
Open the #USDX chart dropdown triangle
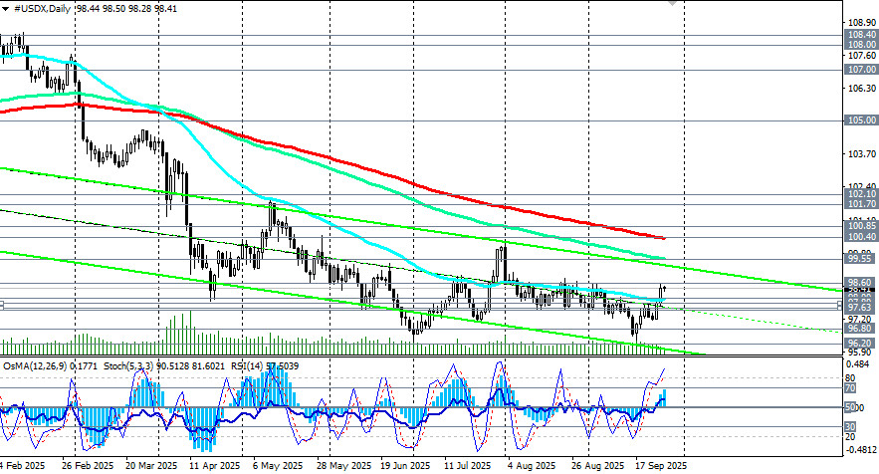pos(6,6)
